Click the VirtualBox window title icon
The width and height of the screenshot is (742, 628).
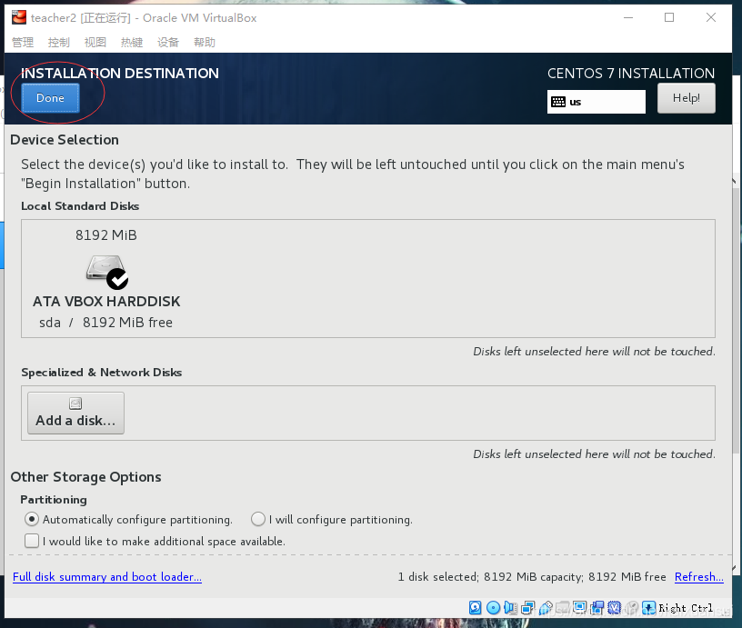[19, 17]
